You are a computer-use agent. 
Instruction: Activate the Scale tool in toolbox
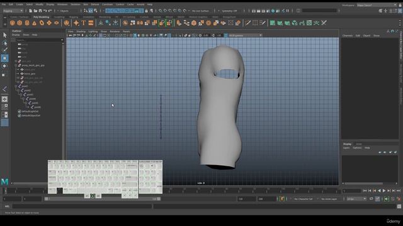tap(4, 75)
